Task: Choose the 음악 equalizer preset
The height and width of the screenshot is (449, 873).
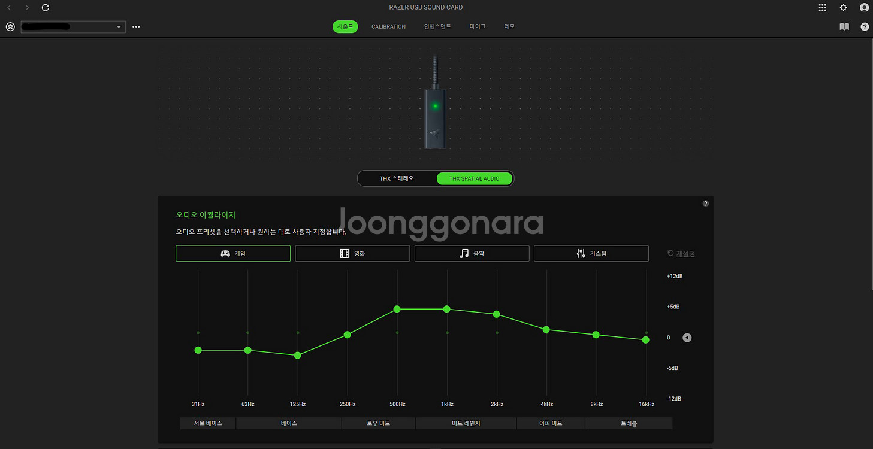Action: tap(472, 253)
